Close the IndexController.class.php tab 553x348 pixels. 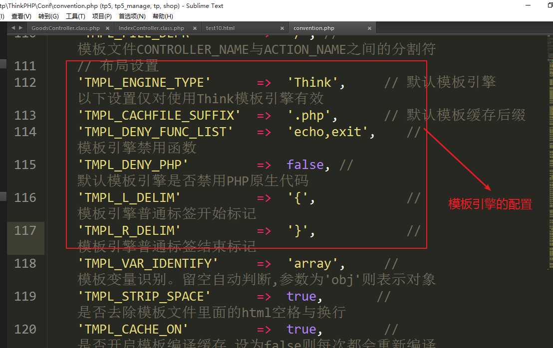tap(194, 28)
